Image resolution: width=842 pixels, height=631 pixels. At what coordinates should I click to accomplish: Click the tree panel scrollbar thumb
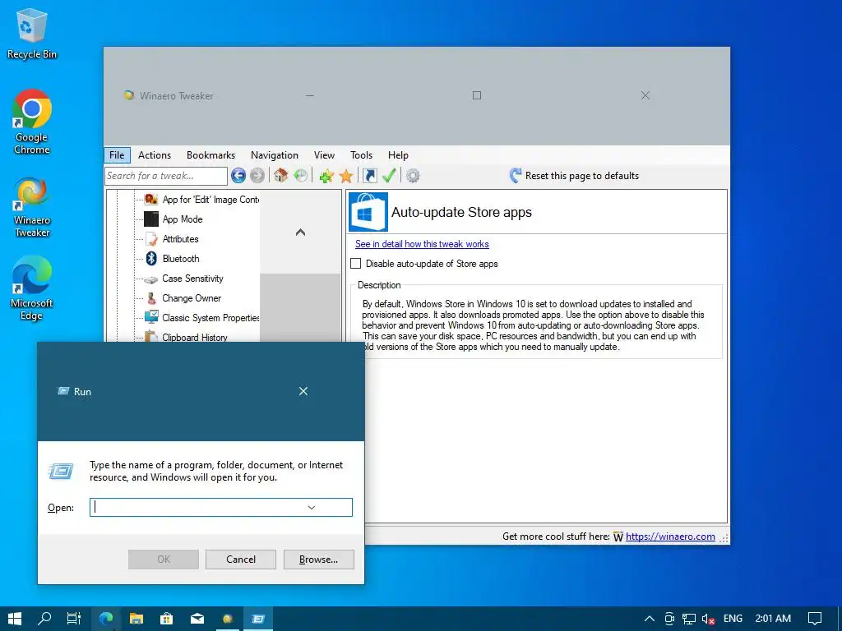point(300,307)
